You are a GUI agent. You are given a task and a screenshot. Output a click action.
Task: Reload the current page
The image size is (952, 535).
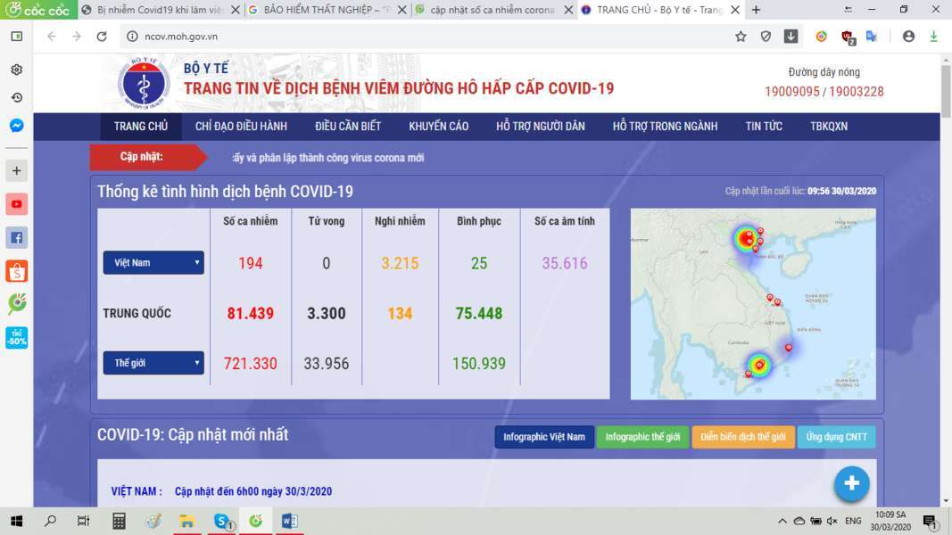pyautogui.click(x=102, y=37)
